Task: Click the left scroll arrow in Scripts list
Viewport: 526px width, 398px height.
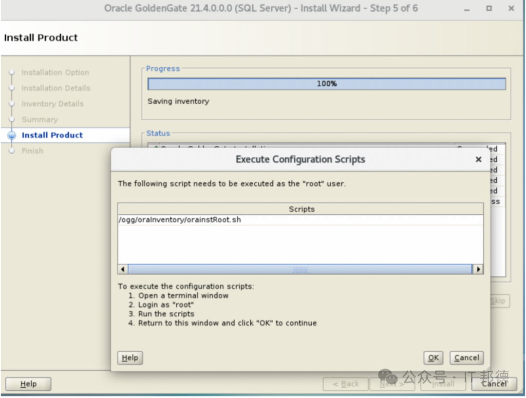Action: point(123,269)
